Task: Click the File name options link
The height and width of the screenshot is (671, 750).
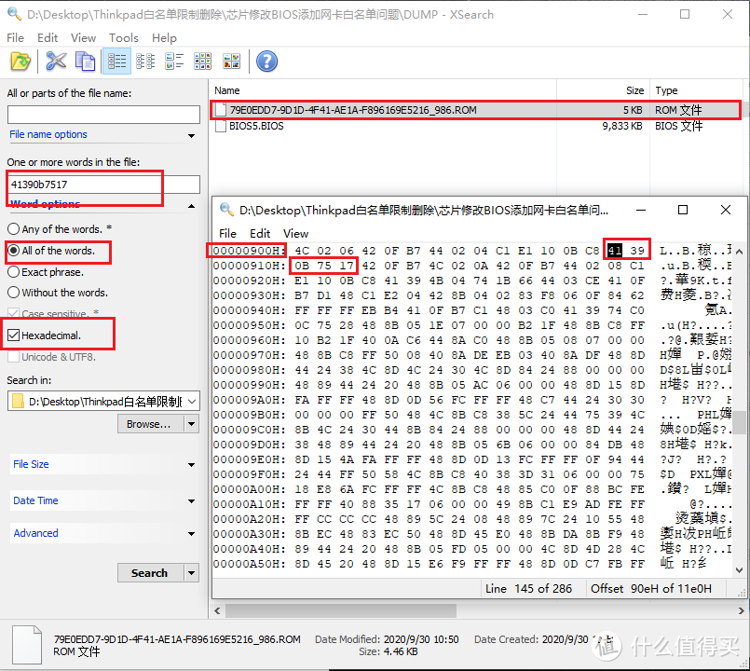Action: (48, 134)
